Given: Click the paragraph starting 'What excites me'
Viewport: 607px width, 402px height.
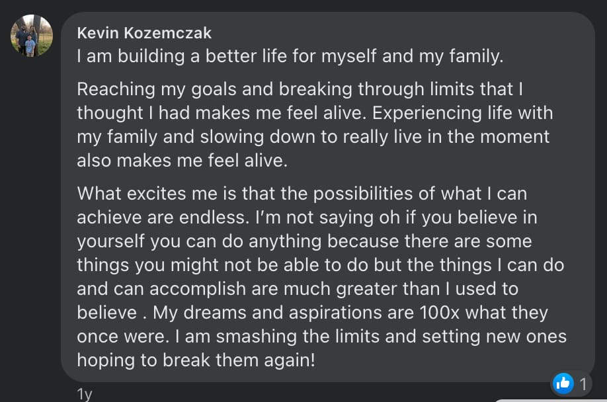Looking at the screenshot, I should (x=322, y=276).
